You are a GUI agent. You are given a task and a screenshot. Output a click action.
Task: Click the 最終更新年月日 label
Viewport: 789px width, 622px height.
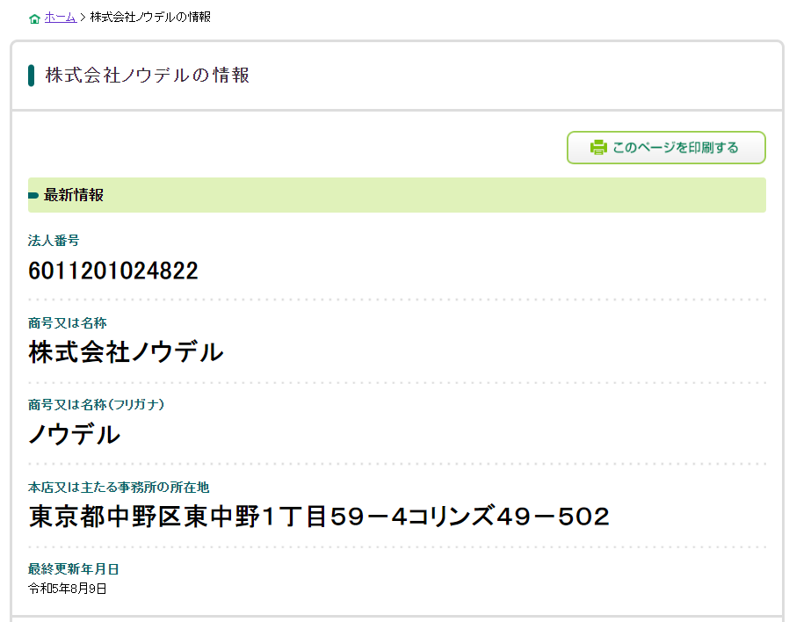coord(73,568)
